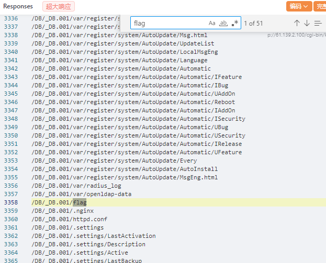Click the search input containing flag
The height and width of the screenshot is (263, 326).
pyautogui.click(x=167, y=23)
